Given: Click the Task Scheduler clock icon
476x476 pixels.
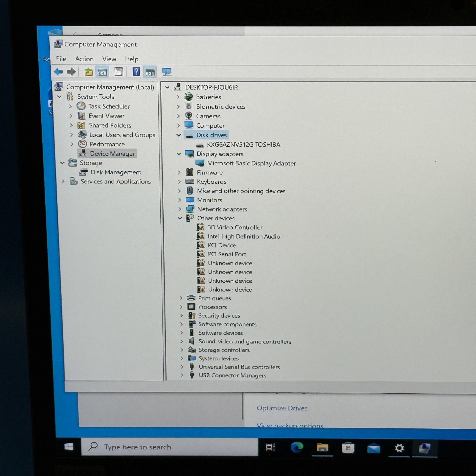Looking at the screenshot, I should tap(81, 106).
